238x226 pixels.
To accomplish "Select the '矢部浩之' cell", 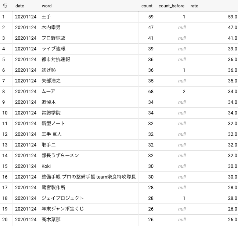I will [51, 81].
